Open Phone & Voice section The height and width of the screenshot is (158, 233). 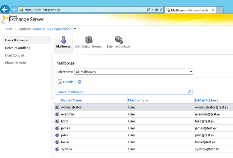[16, 63]
